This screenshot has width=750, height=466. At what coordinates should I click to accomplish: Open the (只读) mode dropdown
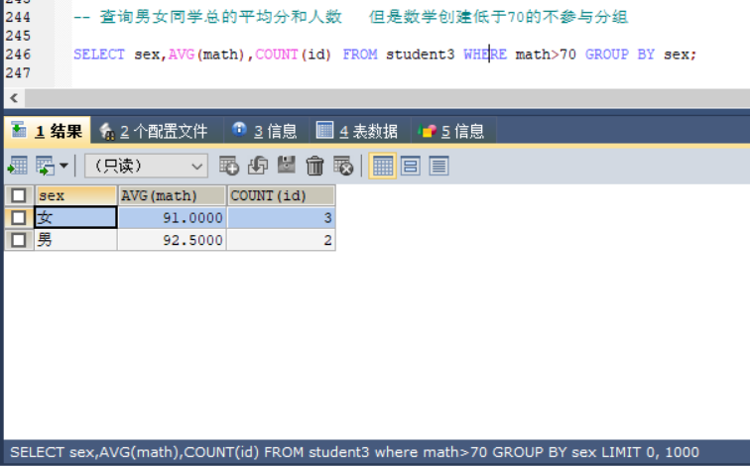tap(146, 166)
